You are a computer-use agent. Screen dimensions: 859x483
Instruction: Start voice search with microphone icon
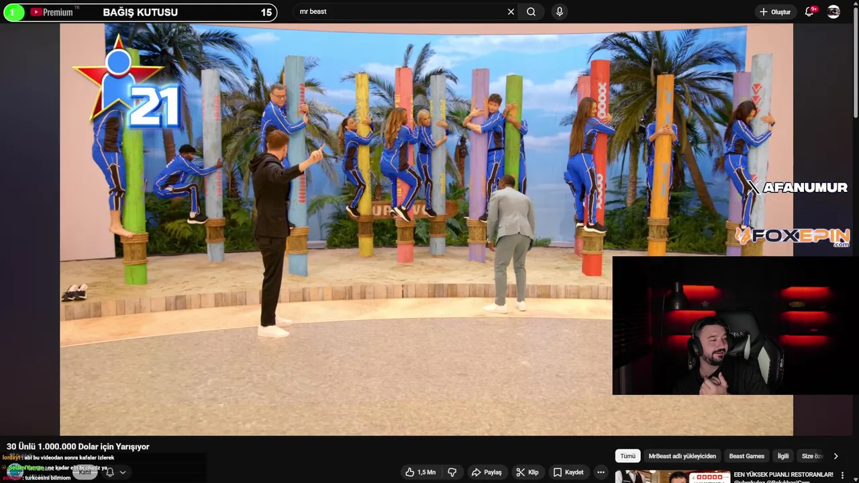[560, 11]
